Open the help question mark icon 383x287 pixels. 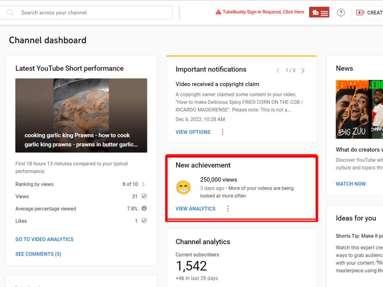click(341, 12)
